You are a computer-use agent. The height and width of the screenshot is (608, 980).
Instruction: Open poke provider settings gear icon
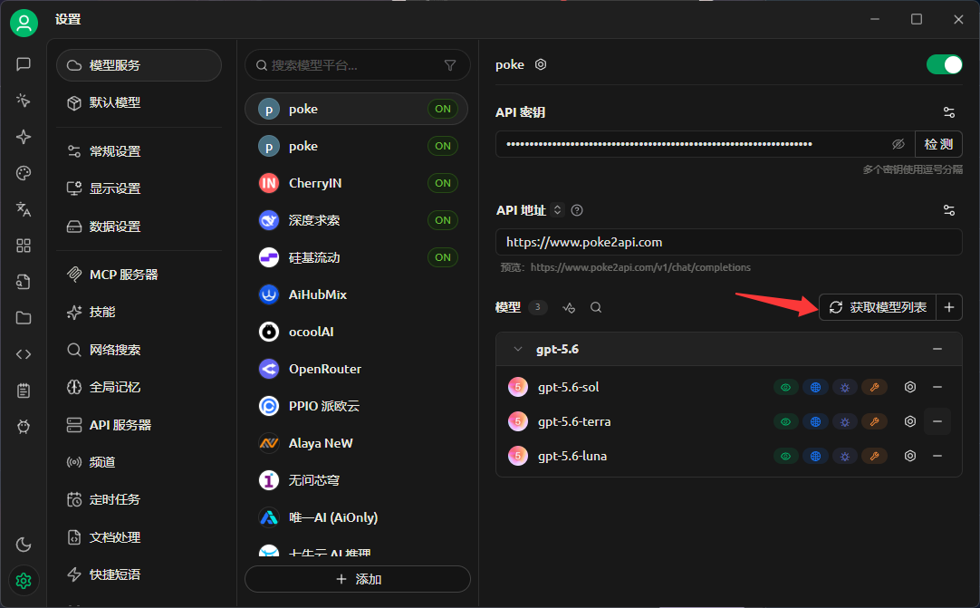(x=541, y=64)
